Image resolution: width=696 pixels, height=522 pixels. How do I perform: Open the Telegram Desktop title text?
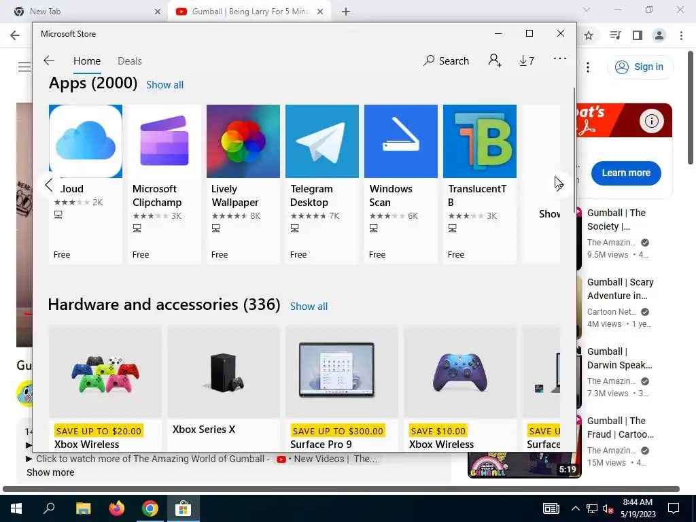tap(311, 196)
